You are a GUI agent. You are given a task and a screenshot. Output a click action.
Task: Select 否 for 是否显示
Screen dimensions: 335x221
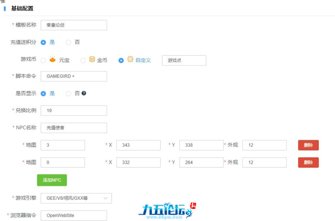tap(68, 93)
